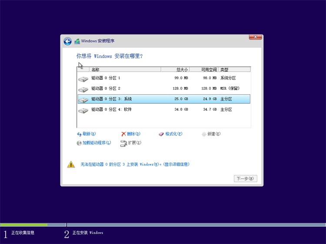Image resolution: width=326 pixels, height=244 pixels.
Task: Create a new partition via 新建(E)
Action: [214, 134]
